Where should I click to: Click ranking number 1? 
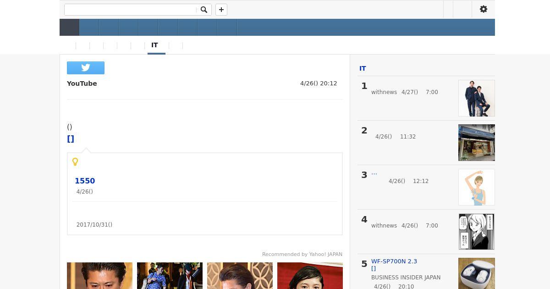tap(364, 86)
